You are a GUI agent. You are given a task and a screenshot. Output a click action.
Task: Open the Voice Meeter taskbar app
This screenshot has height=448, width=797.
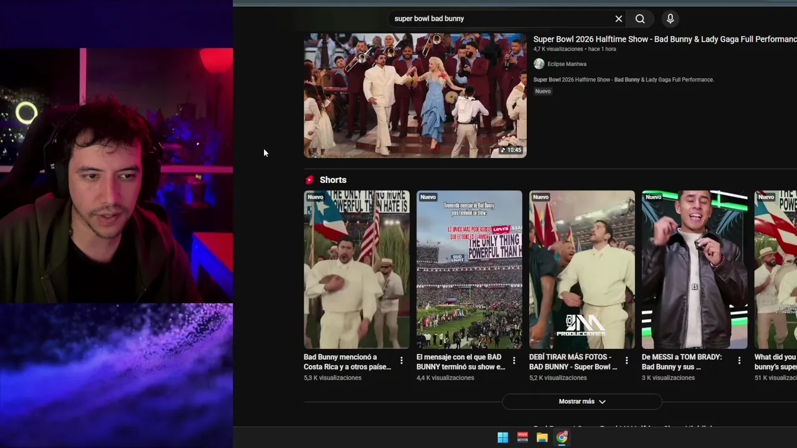(x=522, y=437)
